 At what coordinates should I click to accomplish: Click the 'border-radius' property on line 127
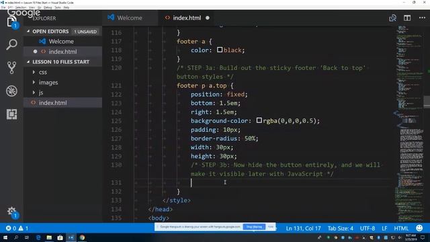tap(214, 138)
